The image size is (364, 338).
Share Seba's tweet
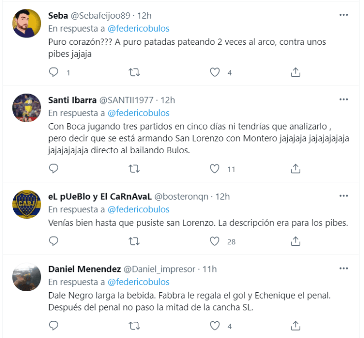pos(295,72)
